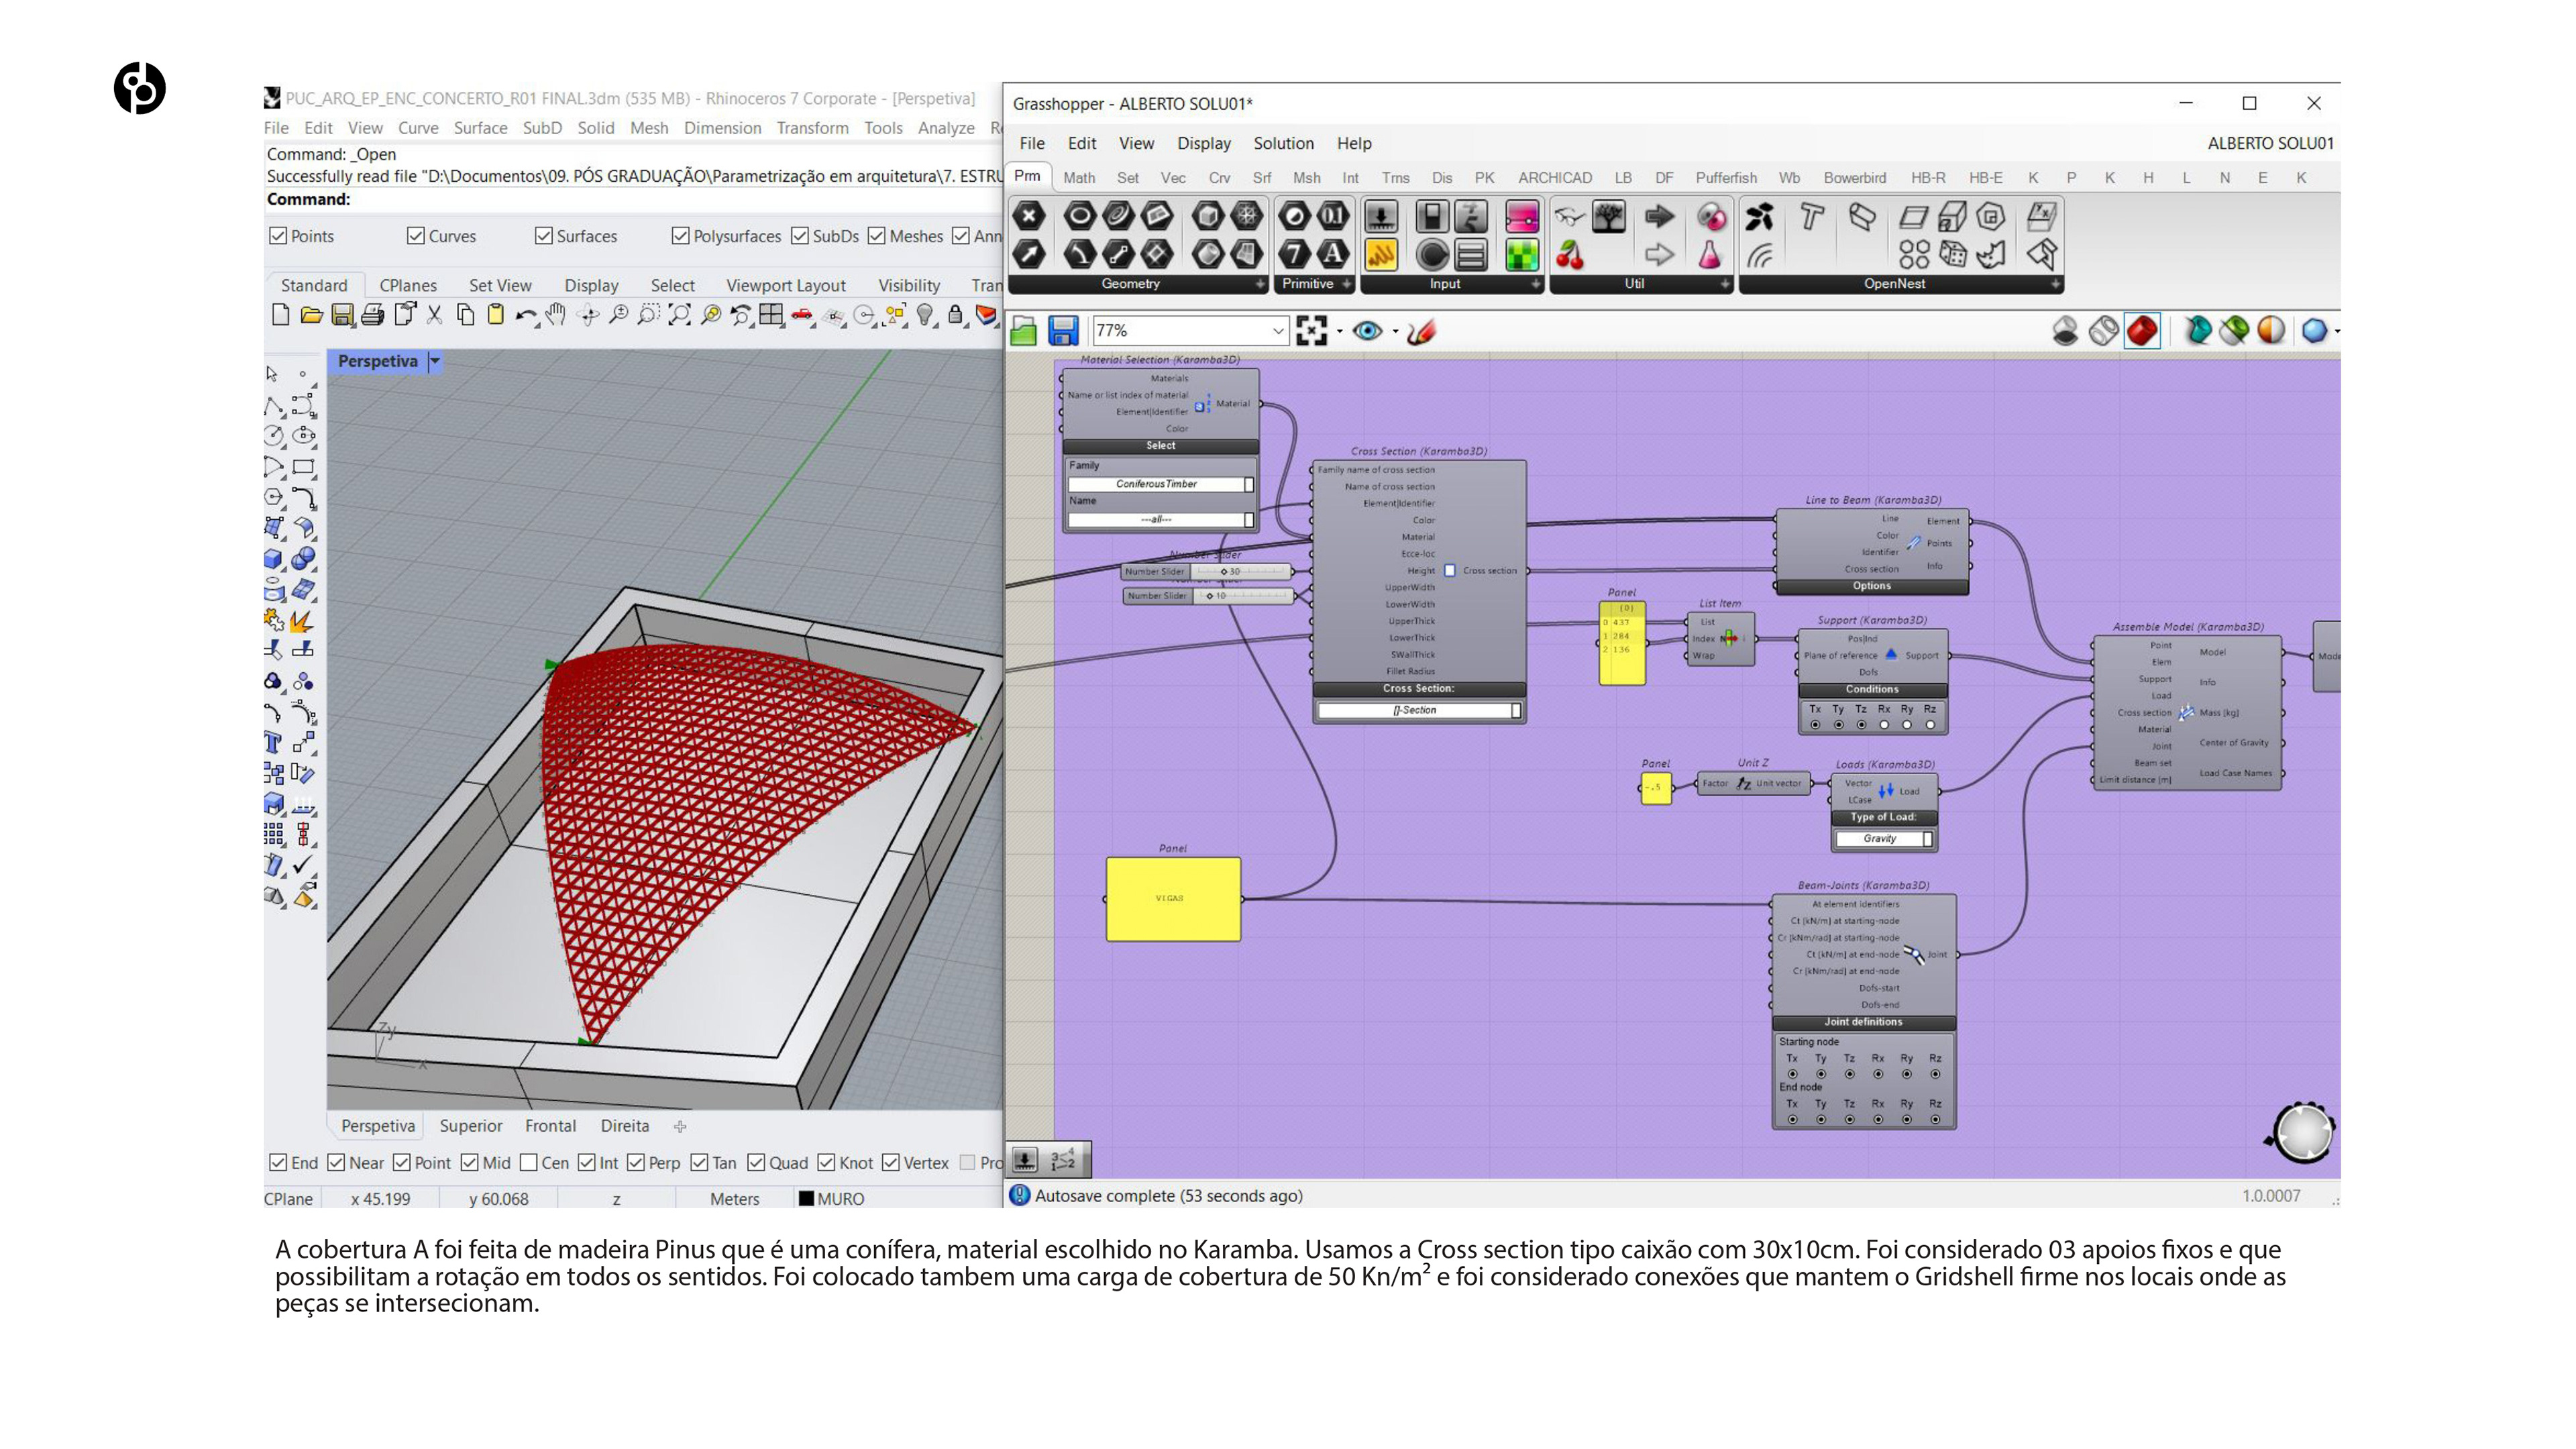Click the yellow VIGAS panel
The width and height of the screenshot is (2576, 1449).
point(1172,898)
